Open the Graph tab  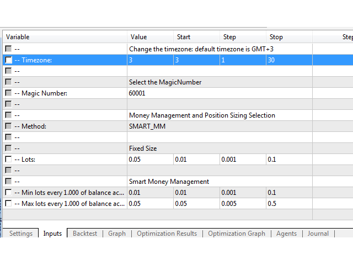117,234
